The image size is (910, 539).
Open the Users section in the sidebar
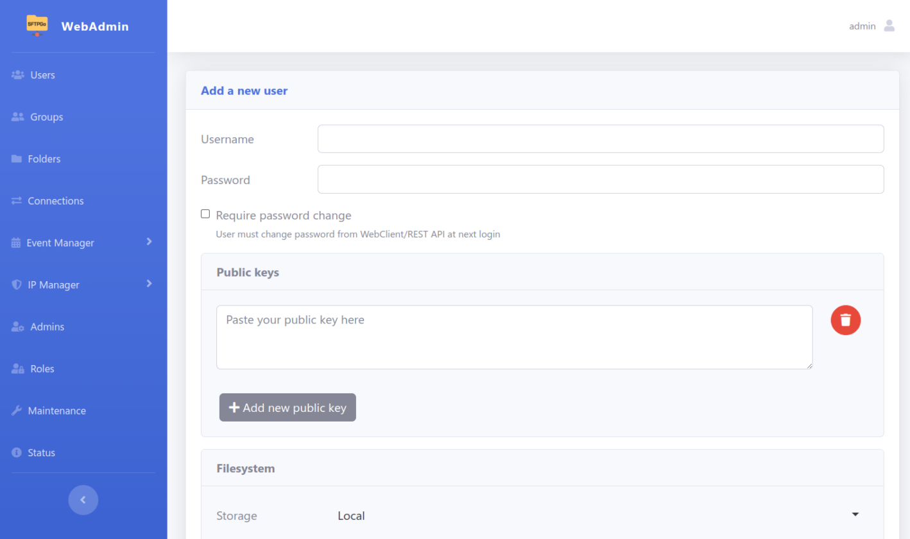click(x=42, y=74)
